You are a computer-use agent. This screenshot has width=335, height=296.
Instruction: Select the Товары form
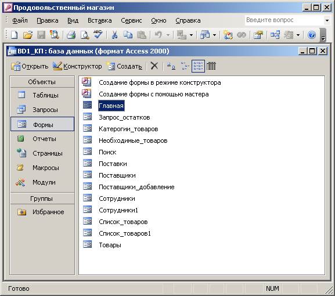110,245
